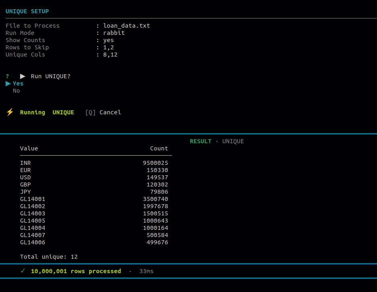Click the count 1500515
This screenshot has height=292, width=377.
coord(155,213)
